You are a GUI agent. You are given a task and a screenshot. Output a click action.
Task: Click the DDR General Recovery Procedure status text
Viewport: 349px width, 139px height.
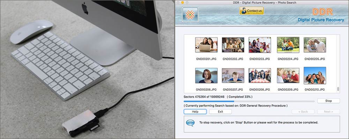(x=236, y=106)
